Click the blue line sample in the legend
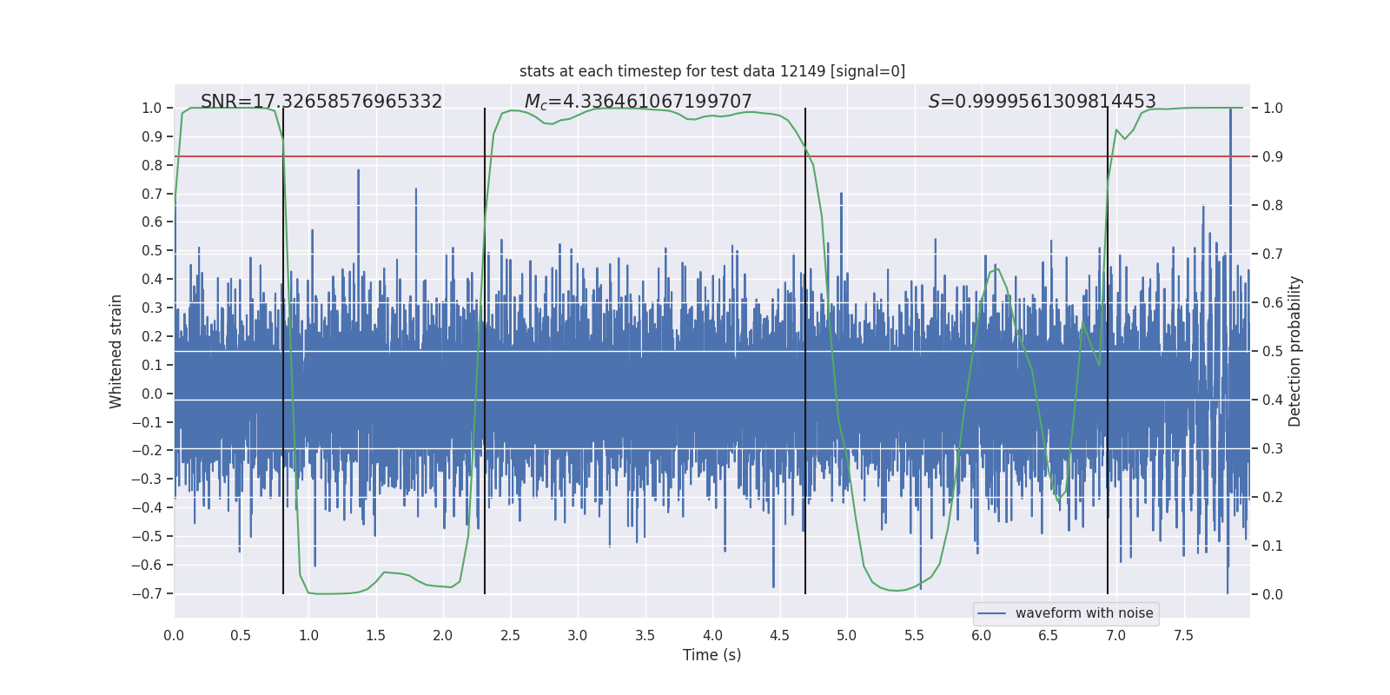1390x695 pixels. point(992,613)
